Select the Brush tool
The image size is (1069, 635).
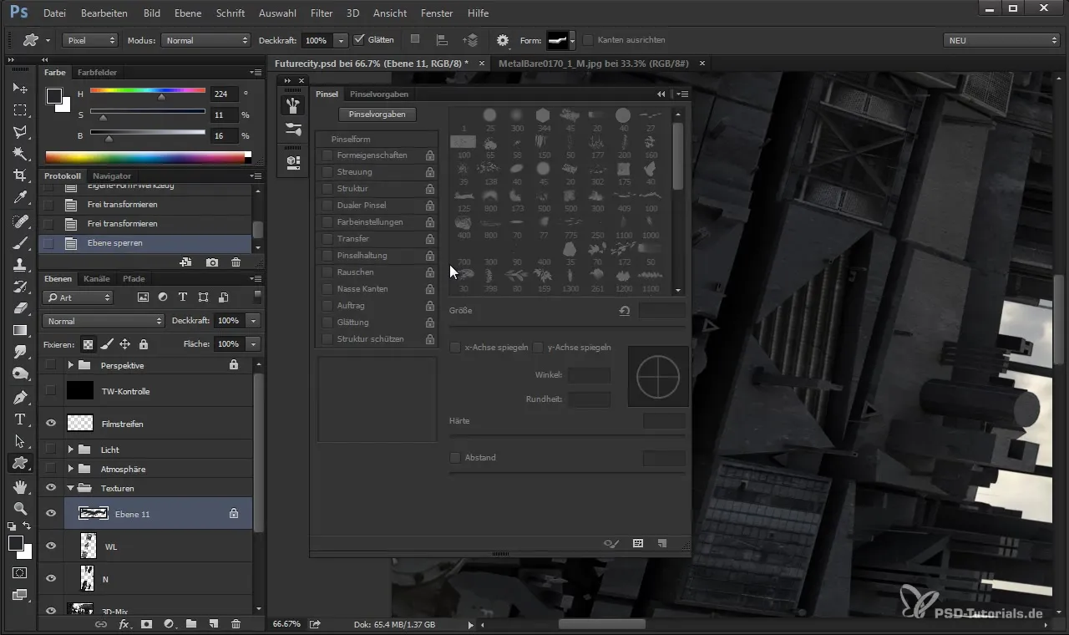tap(20, 243)
